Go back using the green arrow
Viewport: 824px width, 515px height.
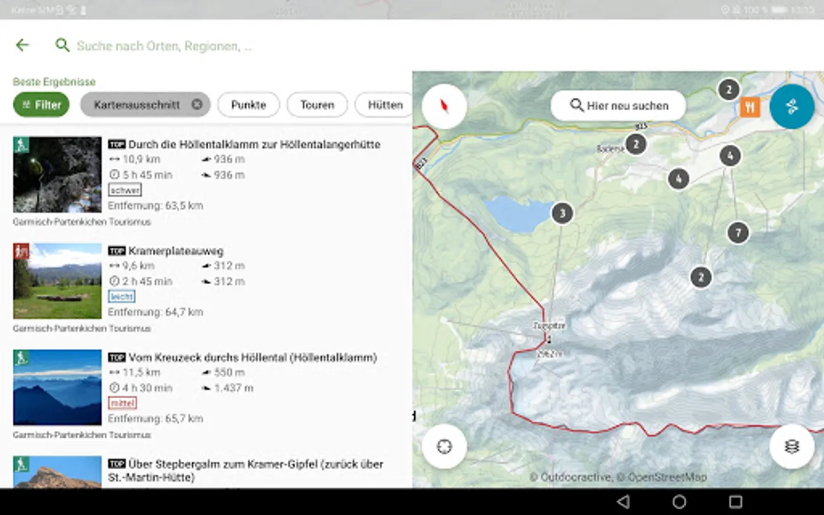point(22,45)
